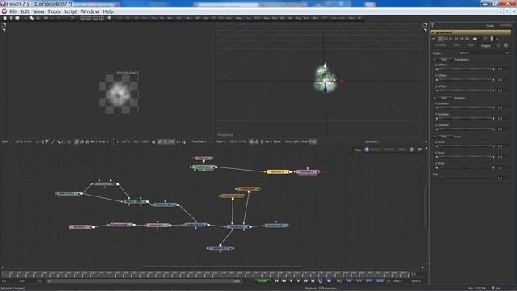This screenshot has height=291, width=517.
Task: Toggle Light display in 3D viewer
Action: pyautogui.click(x=296, y=141)
